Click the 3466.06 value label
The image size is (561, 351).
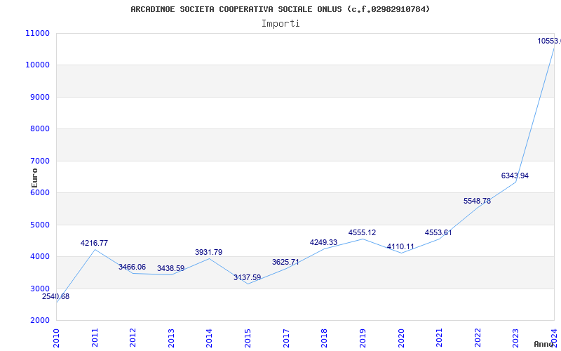tap(132, 267)
